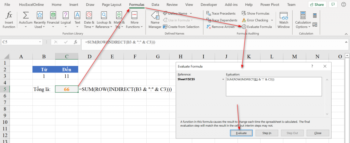Screen dimensions: 350x143
Task: Open the File tab
Action: pyautogui.click(x=7, y=4)
